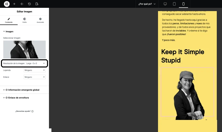Click the 'Y poco más.' text

pos(169,40)
